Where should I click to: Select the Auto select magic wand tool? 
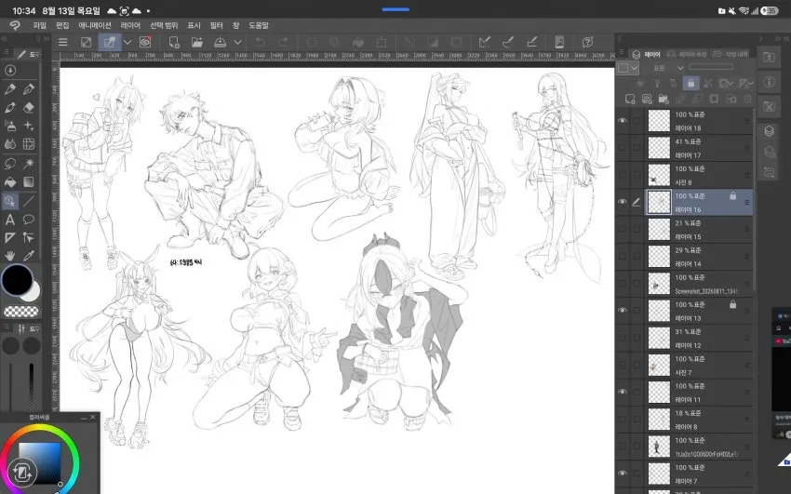pyautogui.click(x=29, y=164)
